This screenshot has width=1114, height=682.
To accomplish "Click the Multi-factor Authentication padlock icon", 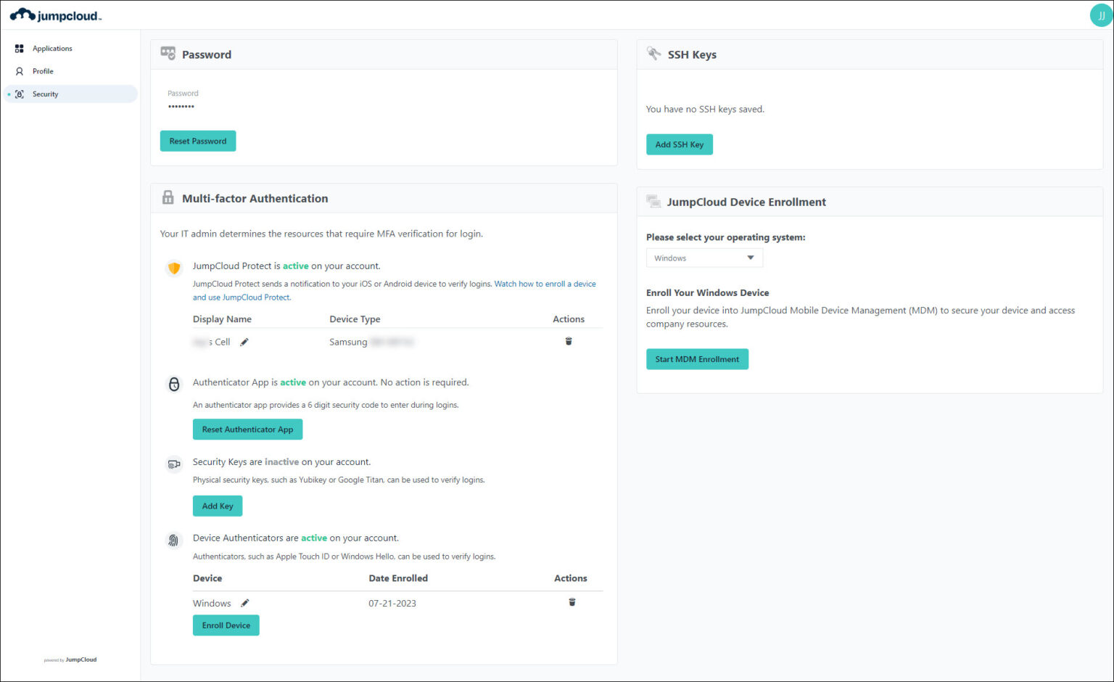I will (x=168, y=197).
